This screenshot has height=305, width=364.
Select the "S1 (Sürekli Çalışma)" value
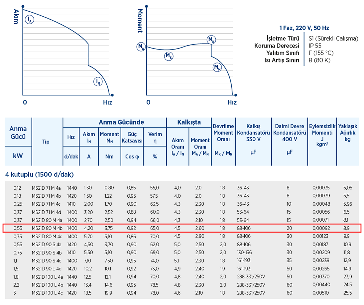[x=333, y=39]
